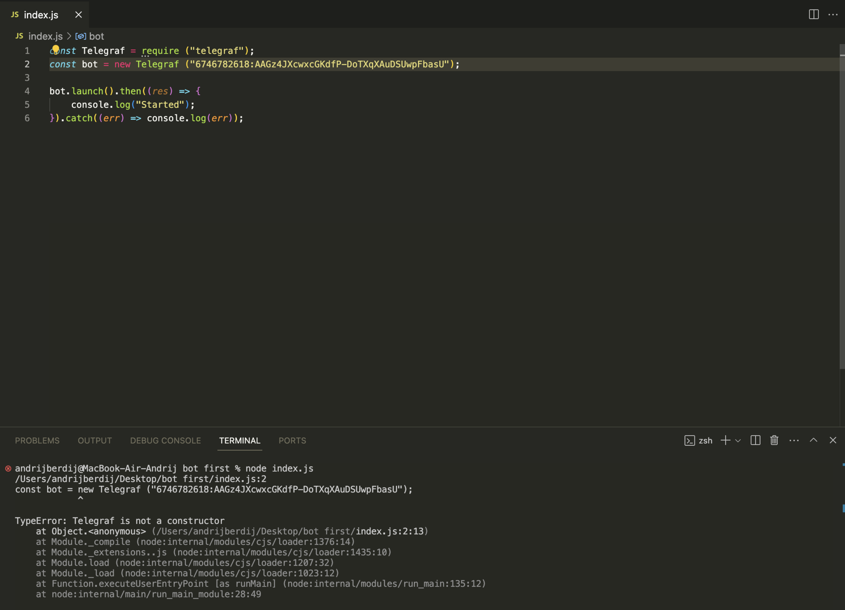
Task: Click Module._compile stack trace line
Action: point(195,542)
